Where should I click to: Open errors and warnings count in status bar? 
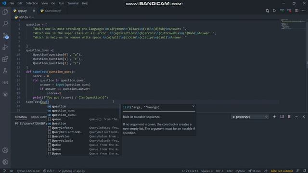coord(49,171)
